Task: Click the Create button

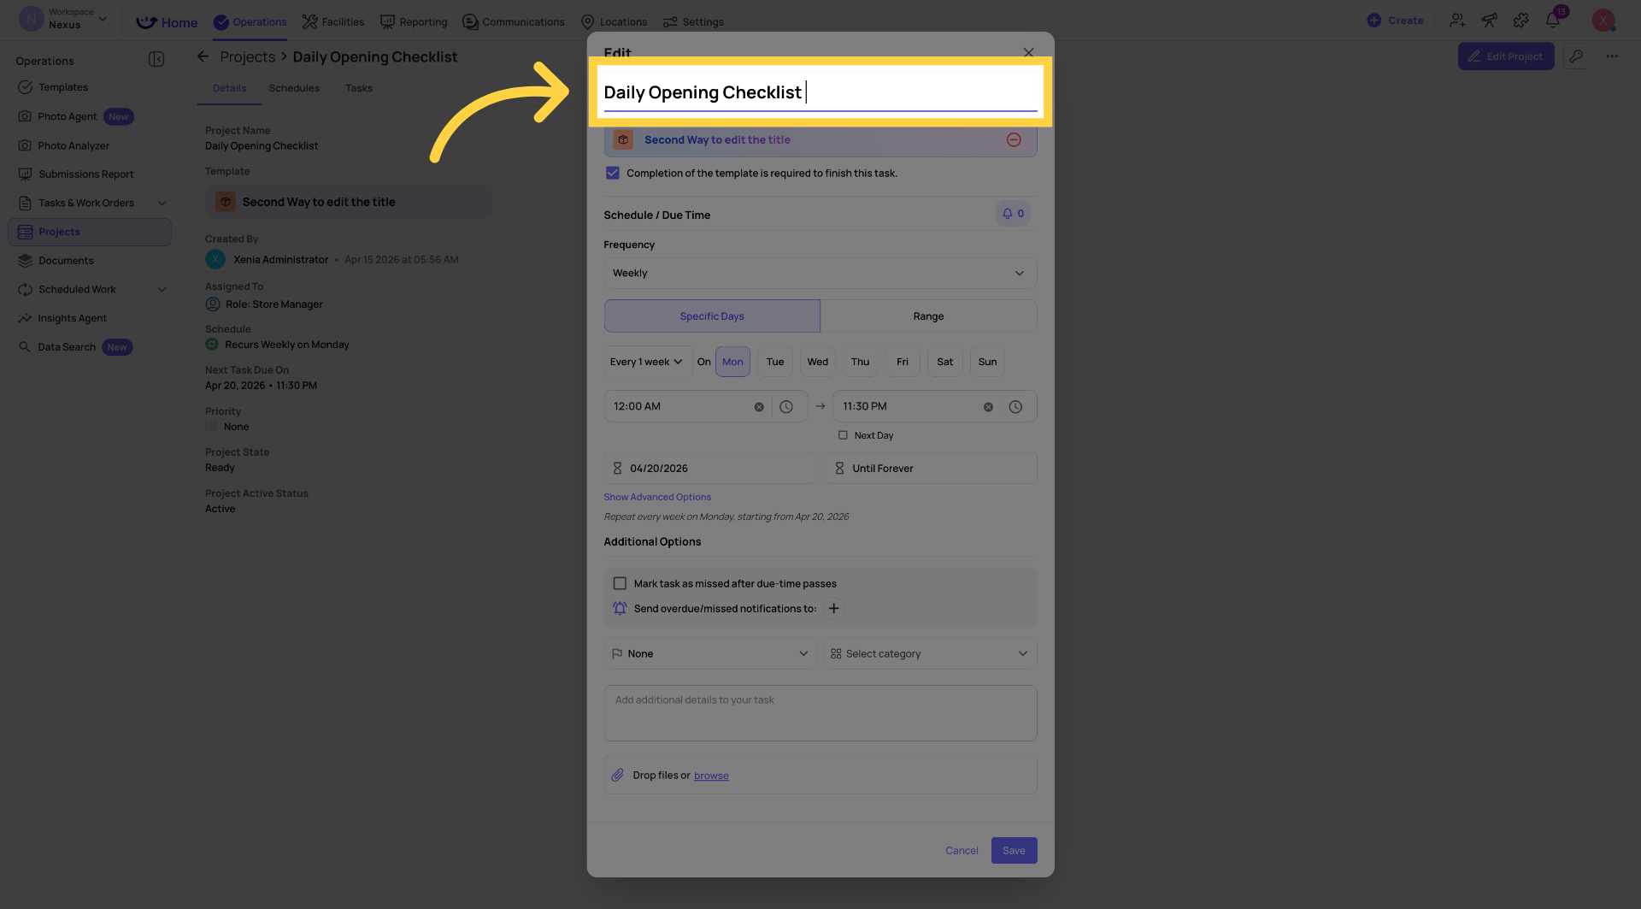Action: pyautogui.click(x=1395, y=21)
